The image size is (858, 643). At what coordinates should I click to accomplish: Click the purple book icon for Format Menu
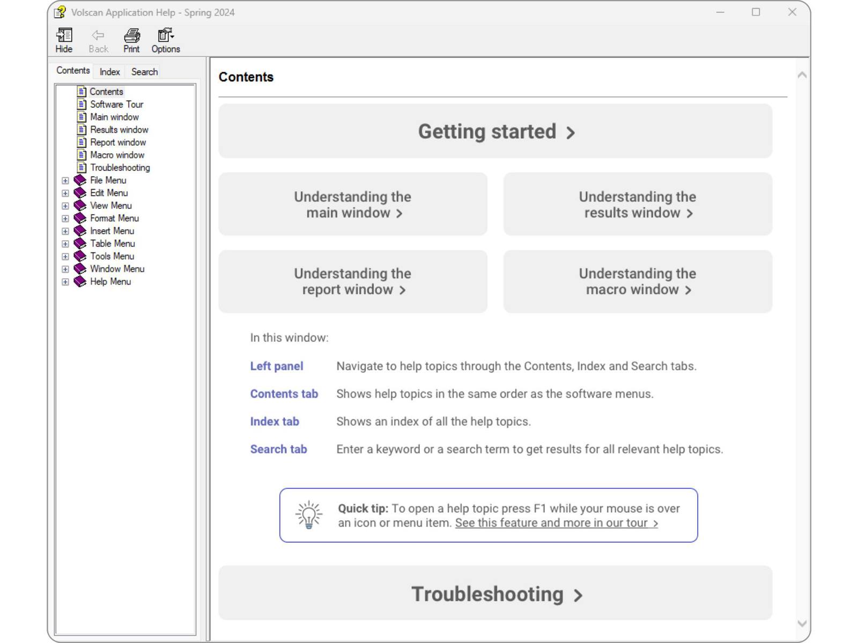point(80,218)
